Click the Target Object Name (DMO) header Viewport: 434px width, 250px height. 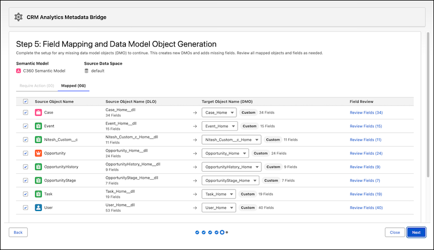point(227,102)
